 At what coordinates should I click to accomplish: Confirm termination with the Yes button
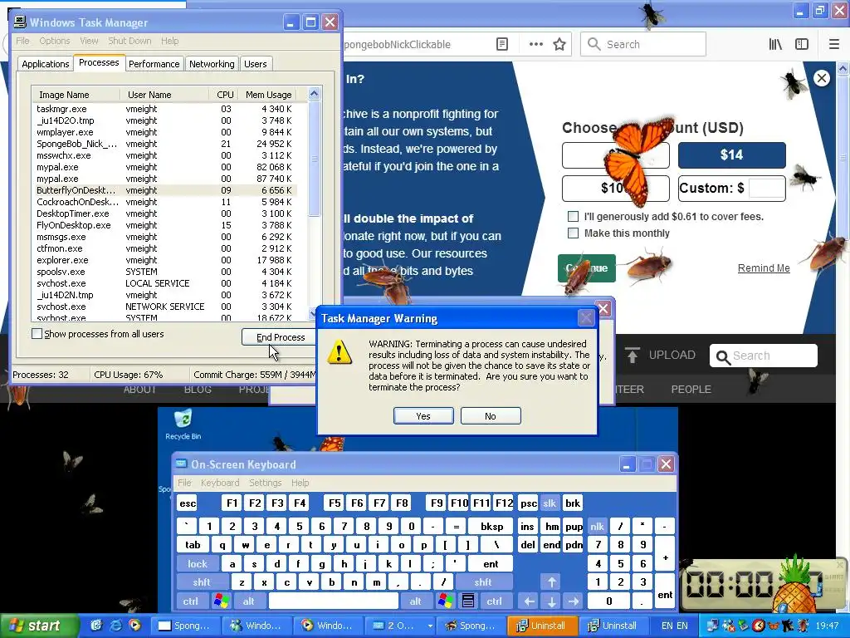tap(423, 416)
